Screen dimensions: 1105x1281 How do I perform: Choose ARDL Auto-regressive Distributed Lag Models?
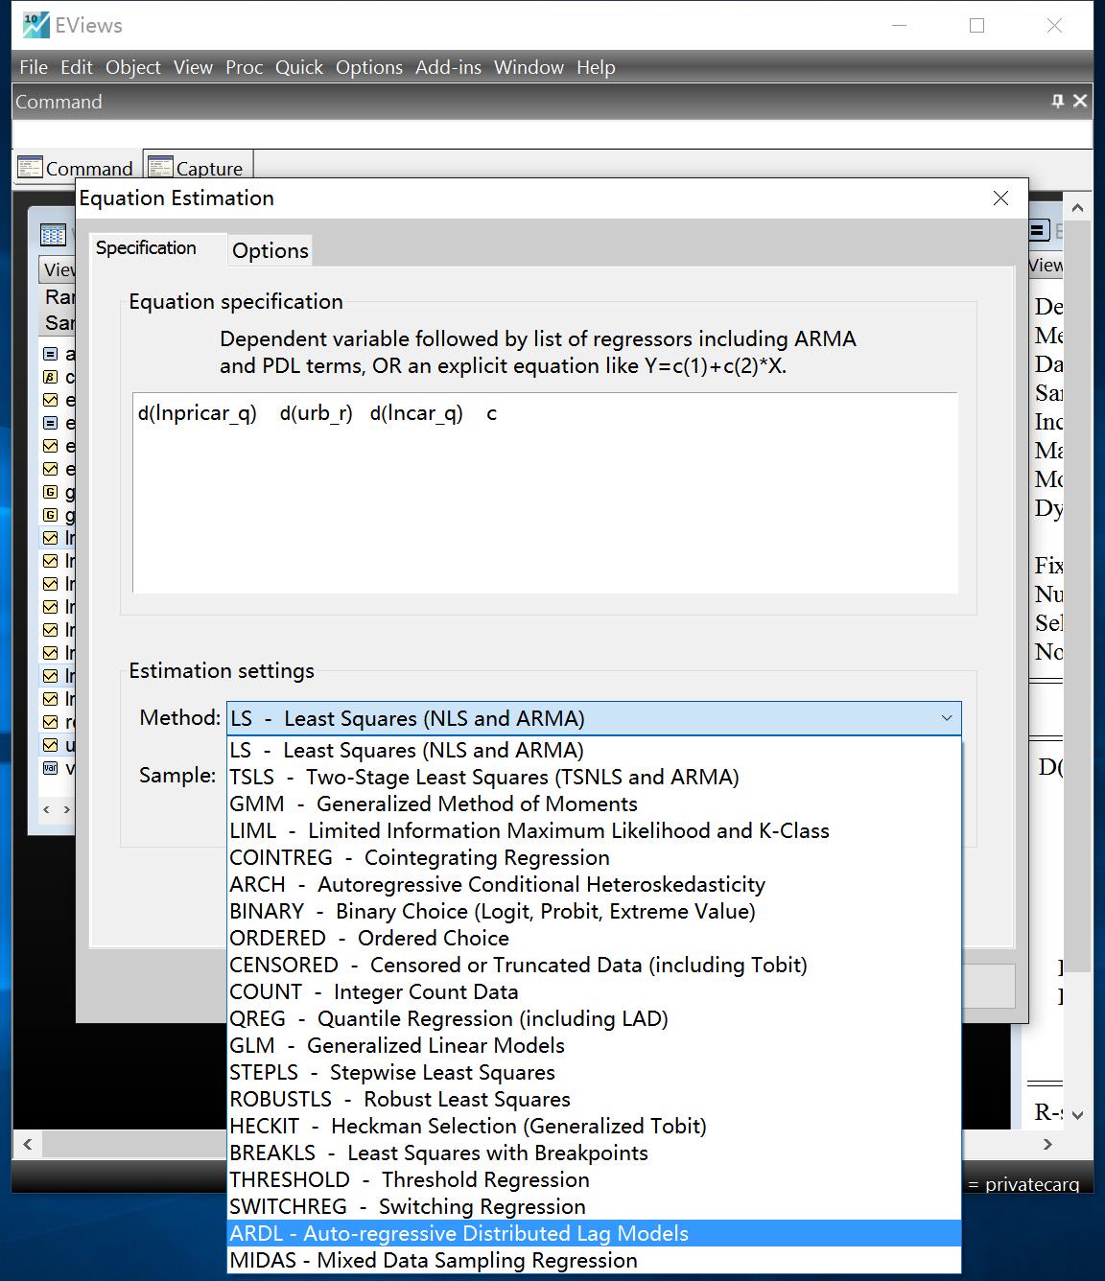tap(594, 1233)
